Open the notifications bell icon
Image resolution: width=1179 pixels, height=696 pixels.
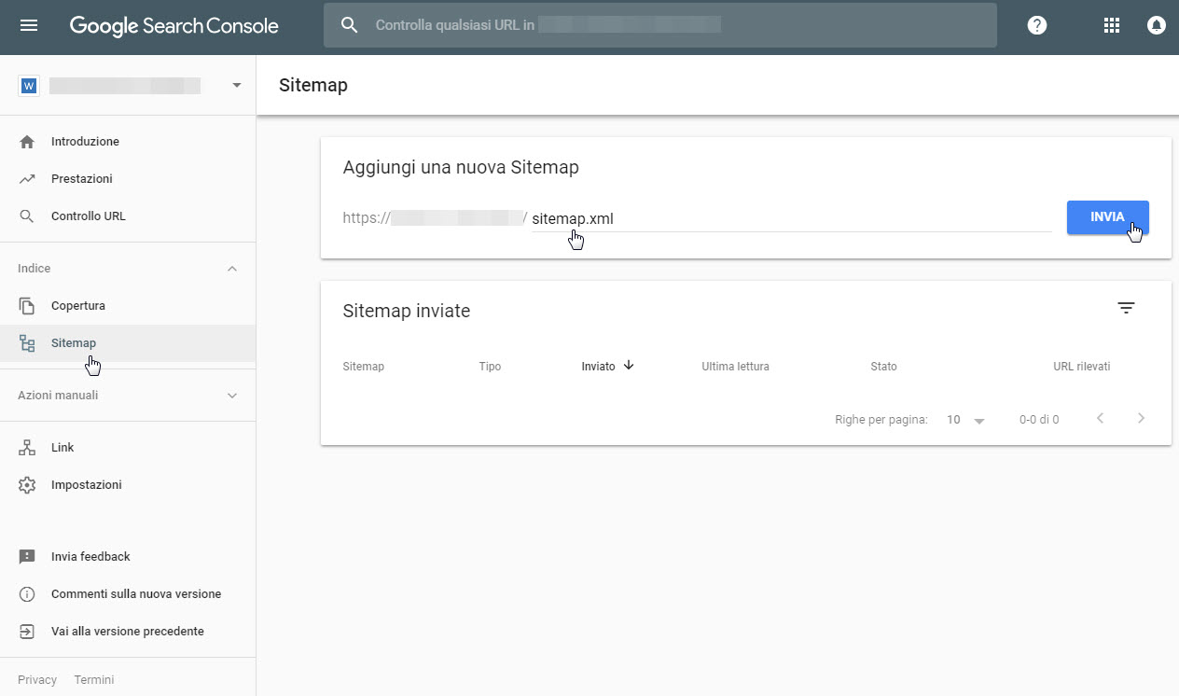point(1157,25)
